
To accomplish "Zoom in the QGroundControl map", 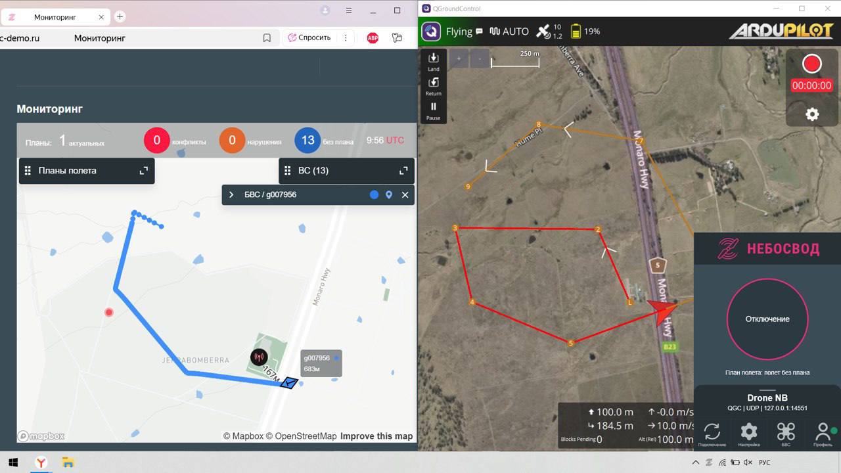I will tap(459, 58).
